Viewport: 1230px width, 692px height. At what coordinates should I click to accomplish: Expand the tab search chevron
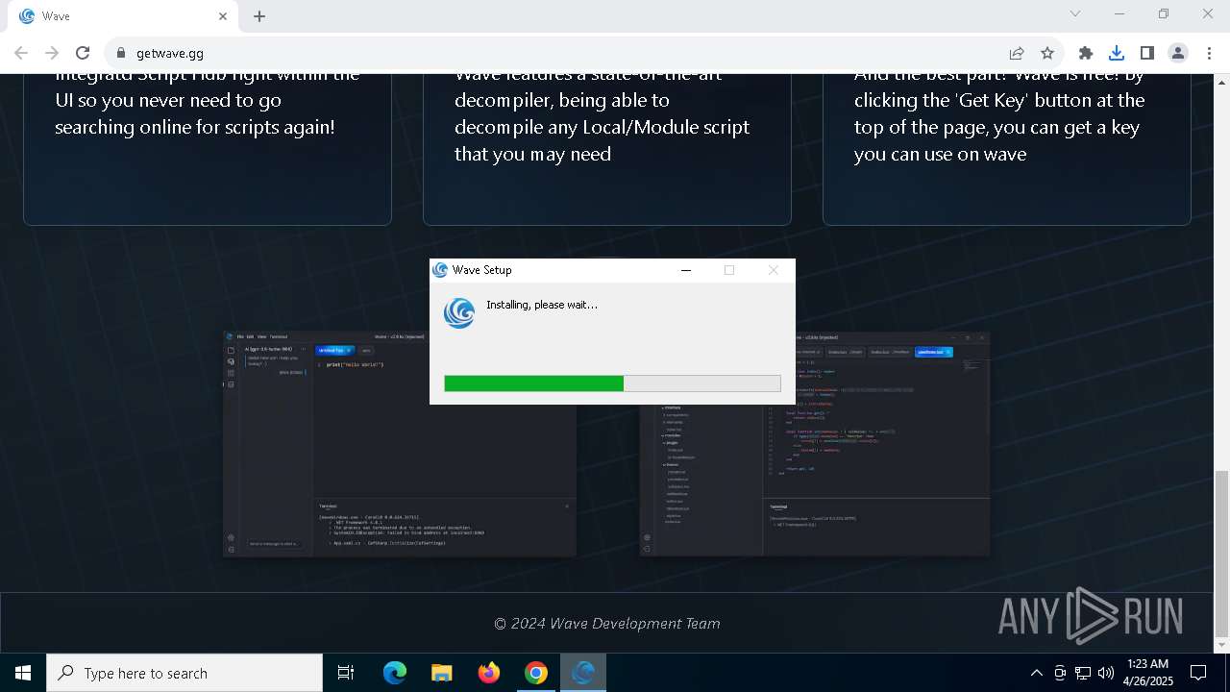coord(1075,14)
